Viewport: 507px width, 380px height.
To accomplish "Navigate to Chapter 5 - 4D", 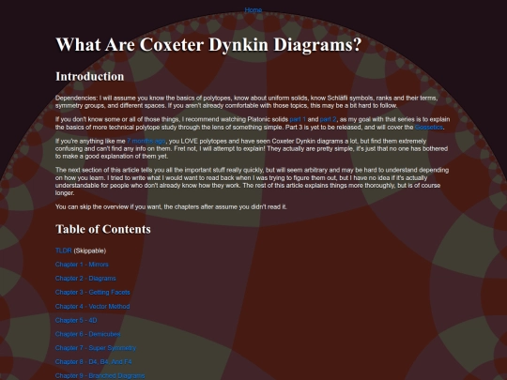I will tap(76, 320).
